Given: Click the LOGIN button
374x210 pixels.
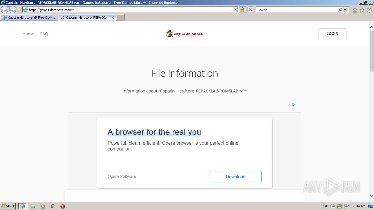Looking at the screenshot, I should tap(333, 34).
